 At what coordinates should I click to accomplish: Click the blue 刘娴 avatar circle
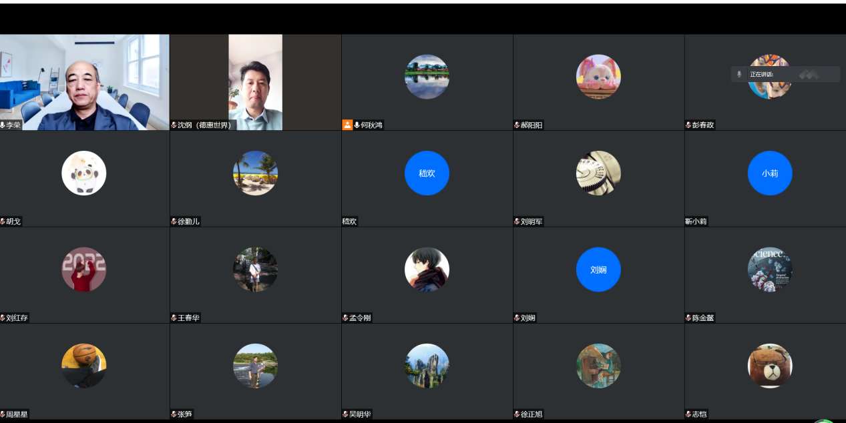[x=598, y=270]
